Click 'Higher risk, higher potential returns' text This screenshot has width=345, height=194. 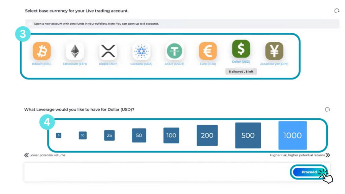(x=297, y=155)
